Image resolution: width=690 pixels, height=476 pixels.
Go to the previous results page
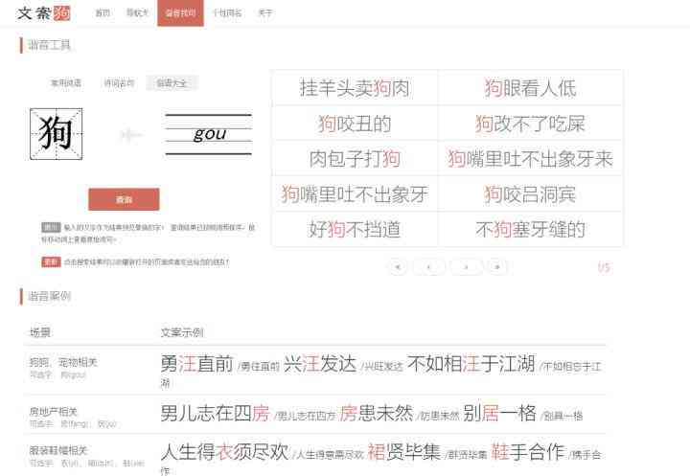429,266
